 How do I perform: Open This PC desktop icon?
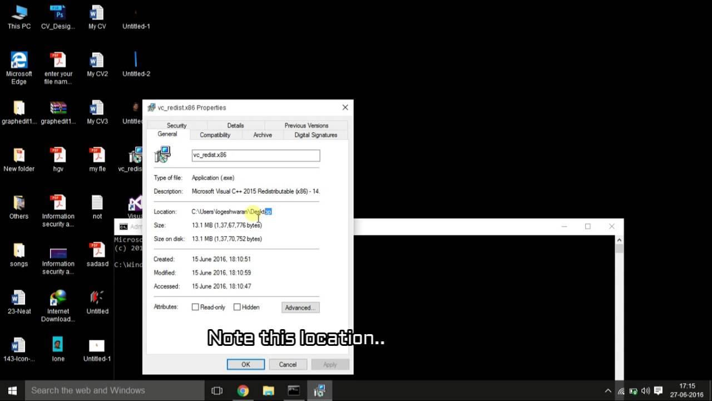pyautogui.click(x=19, y=17)
